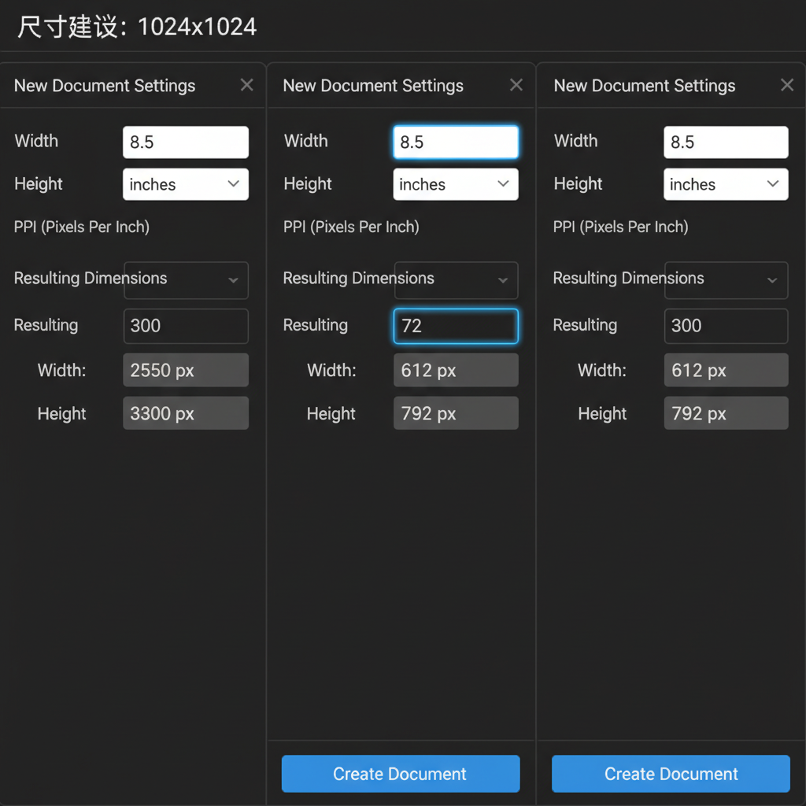
Task: Click Create Document in the right panel
Action: 671,774
